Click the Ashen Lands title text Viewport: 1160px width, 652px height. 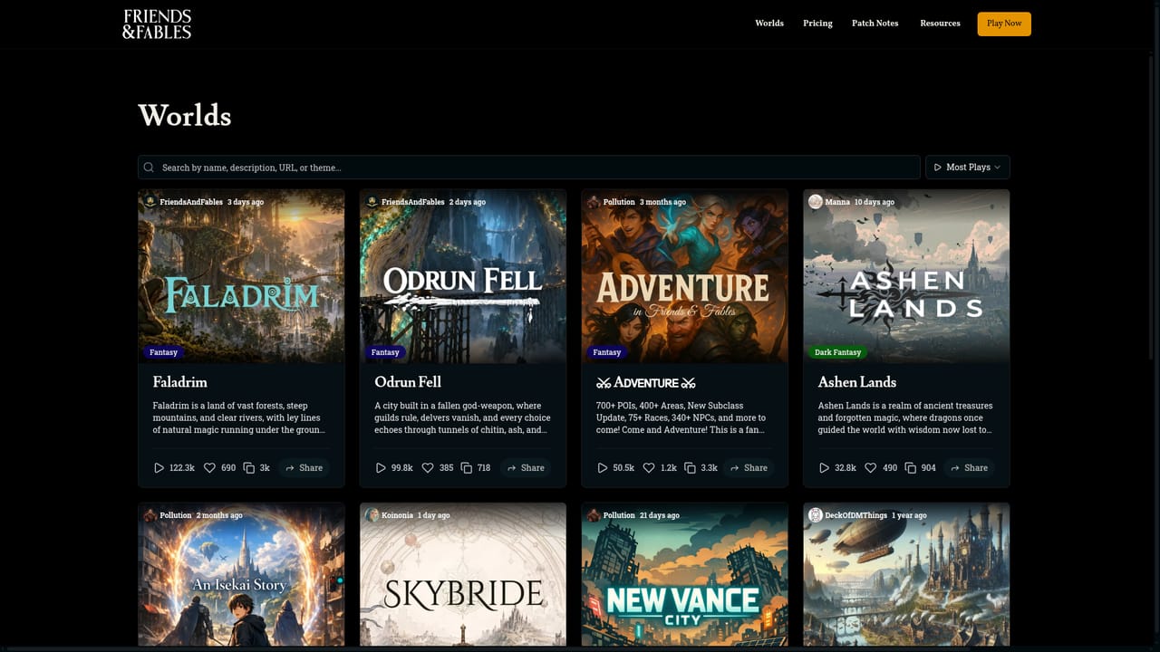pyautogui.click(x=857, y=382)
